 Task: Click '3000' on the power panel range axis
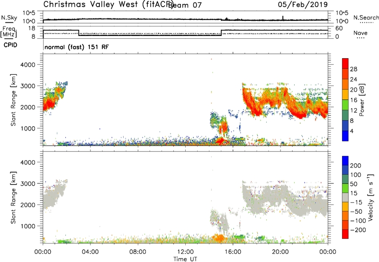(28, 86)
